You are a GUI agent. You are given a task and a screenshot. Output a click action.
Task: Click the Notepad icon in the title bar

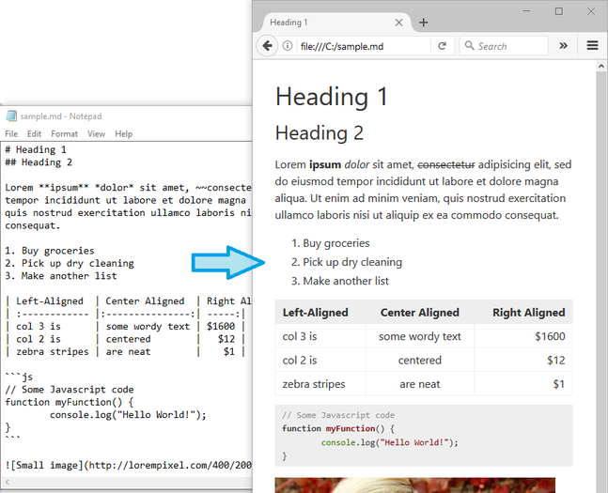pyautogui.click(x=11, y=116)
